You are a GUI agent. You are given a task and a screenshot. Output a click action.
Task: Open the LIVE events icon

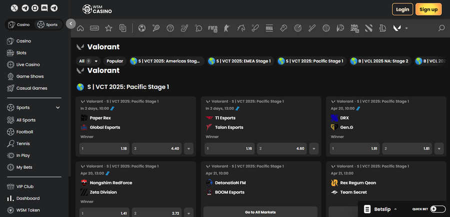pos(94,28)
